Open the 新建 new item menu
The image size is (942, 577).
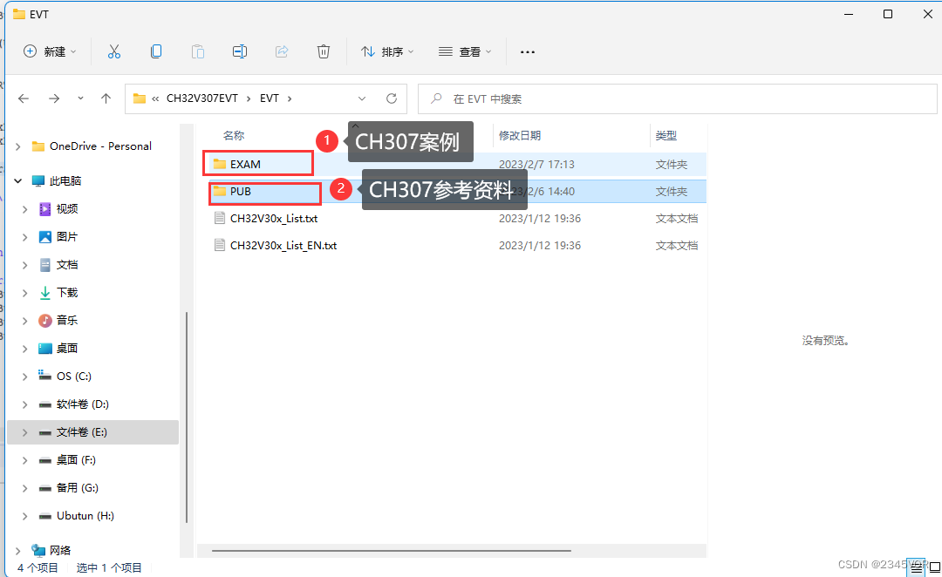(x=49, y=51)
